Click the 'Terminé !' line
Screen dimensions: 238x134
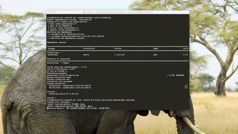[51, 98]
